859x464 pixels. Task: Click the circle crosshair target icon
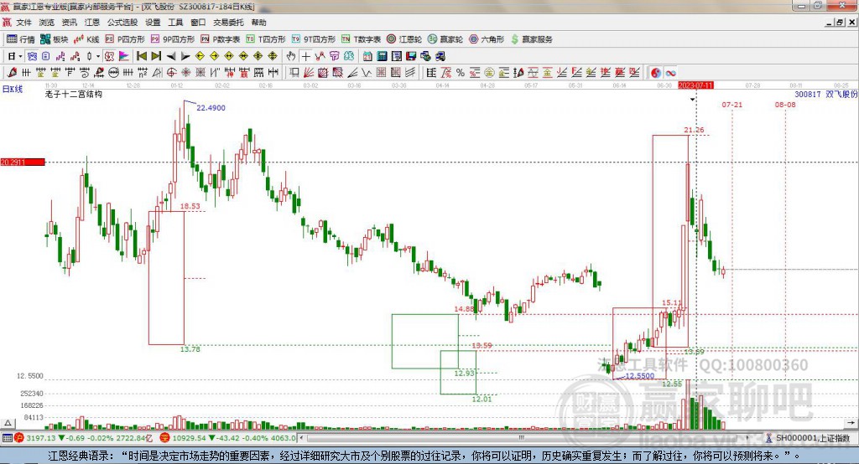tap(171, 73)
